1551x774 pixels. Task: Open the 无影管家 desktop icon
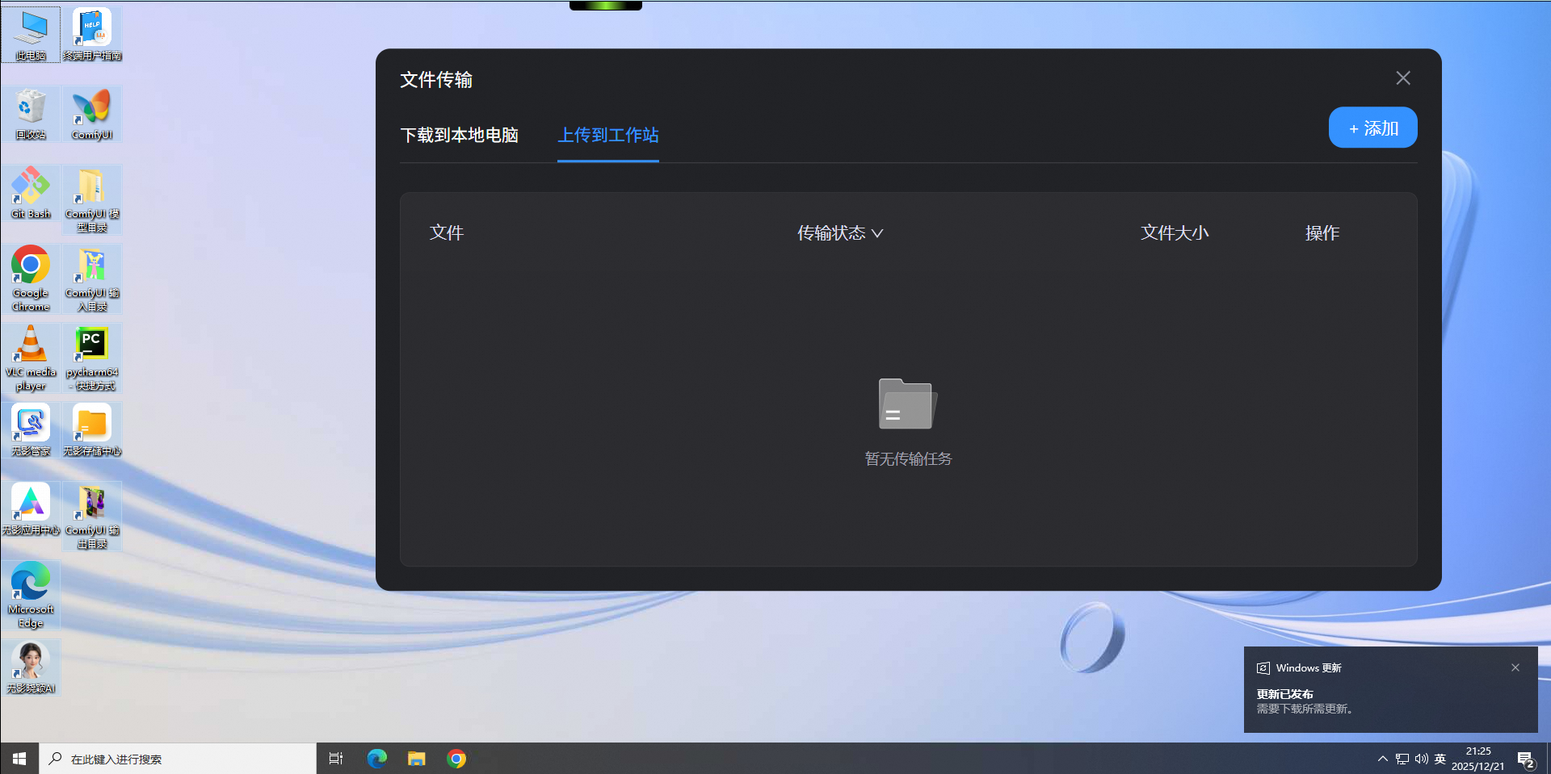coord(31,429)
